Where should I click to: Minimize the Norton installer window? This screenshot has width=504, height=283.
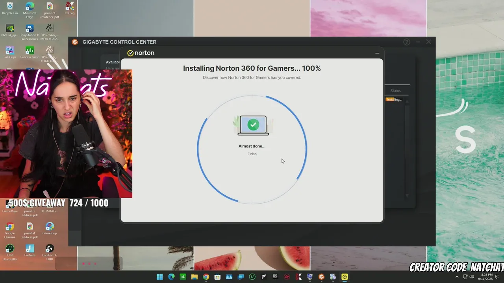[377, 53]
